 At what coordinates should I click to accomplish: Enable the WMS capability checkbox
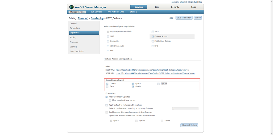pyautogui.click(x=108, y=37)
